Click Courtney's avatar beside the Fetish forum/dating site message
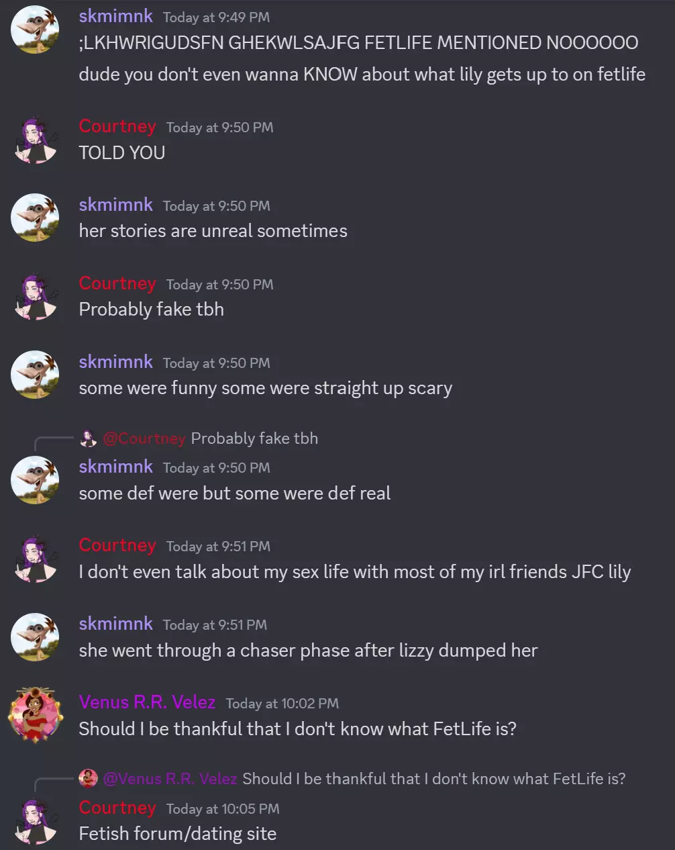 (35, 821)
